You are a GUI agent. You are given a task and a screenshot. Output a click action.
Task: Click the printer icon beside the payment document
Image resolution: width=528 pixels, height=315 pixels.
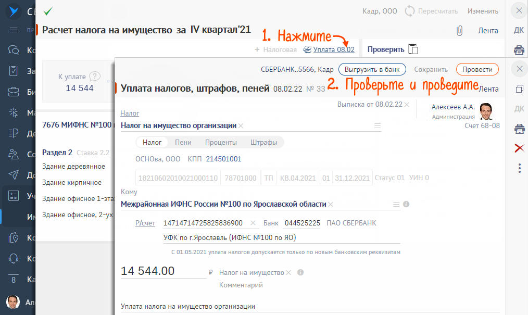click(520, 129)
